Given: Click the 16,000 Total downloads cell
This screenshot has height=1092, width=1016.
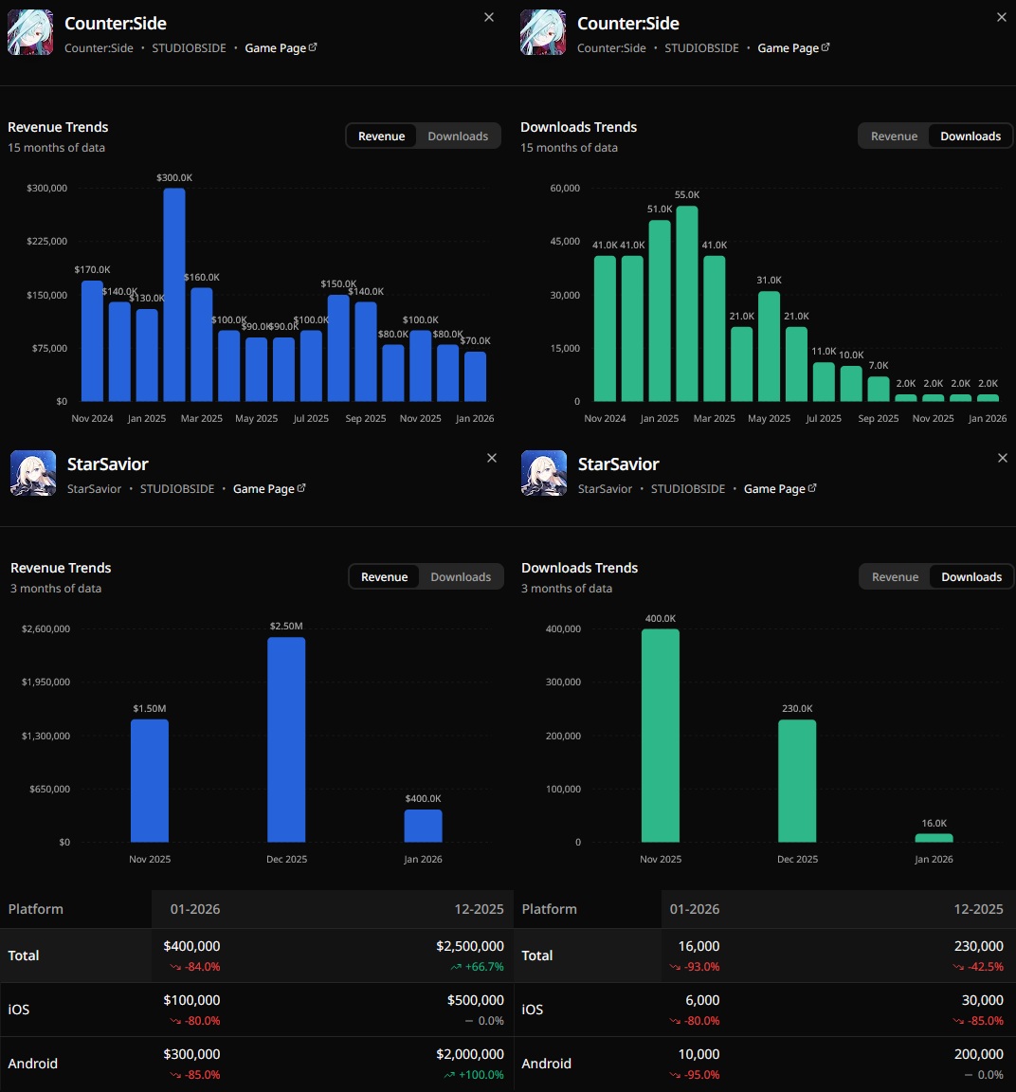Looking at the screenshot, I should (x=698, y=946).
